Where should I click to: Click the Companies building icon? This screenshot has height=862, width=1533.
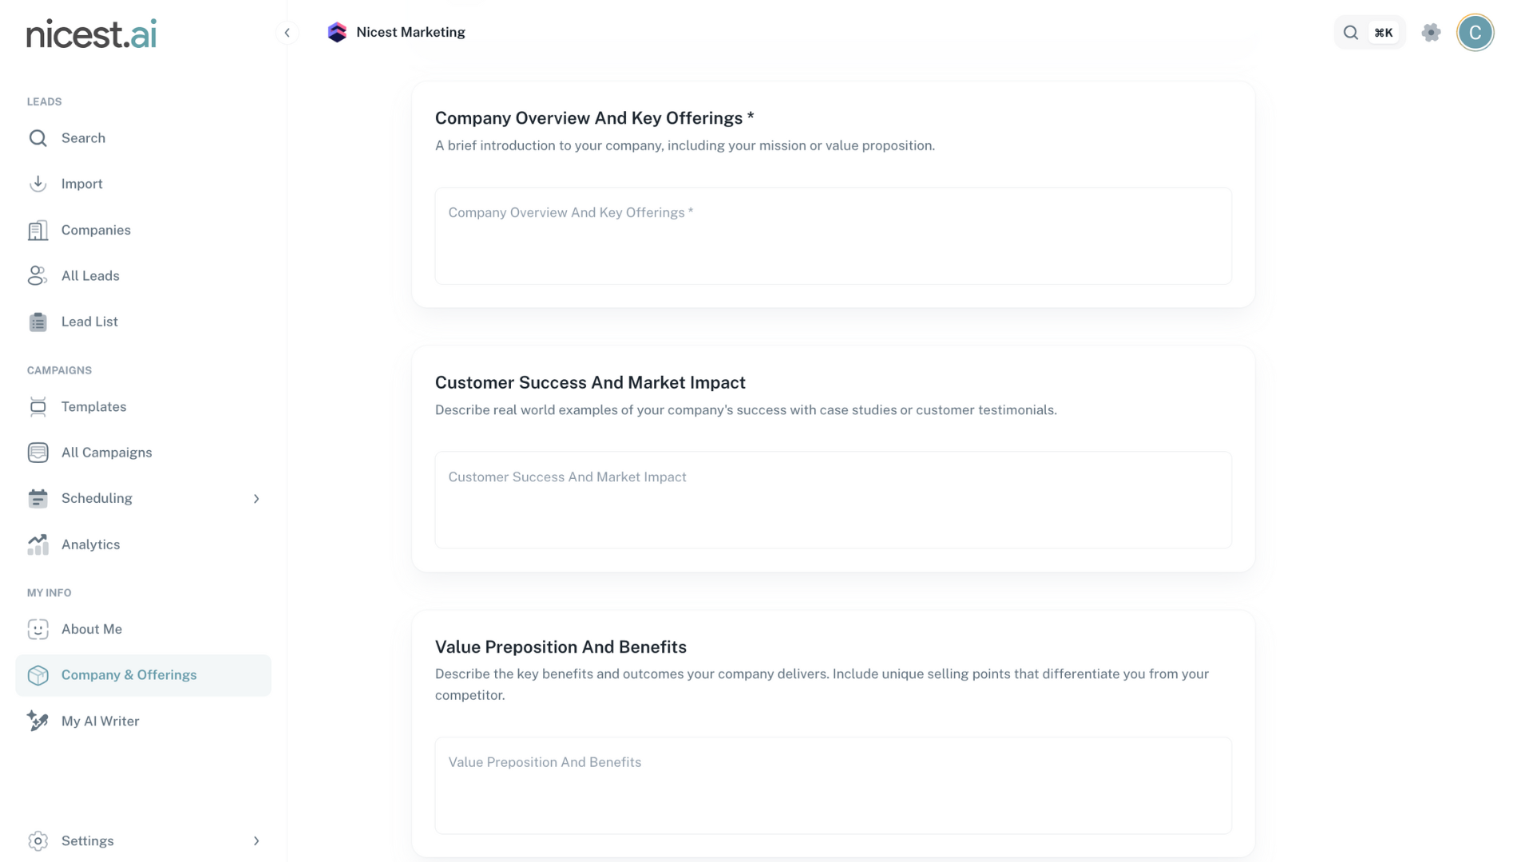(x=38, y=231)
